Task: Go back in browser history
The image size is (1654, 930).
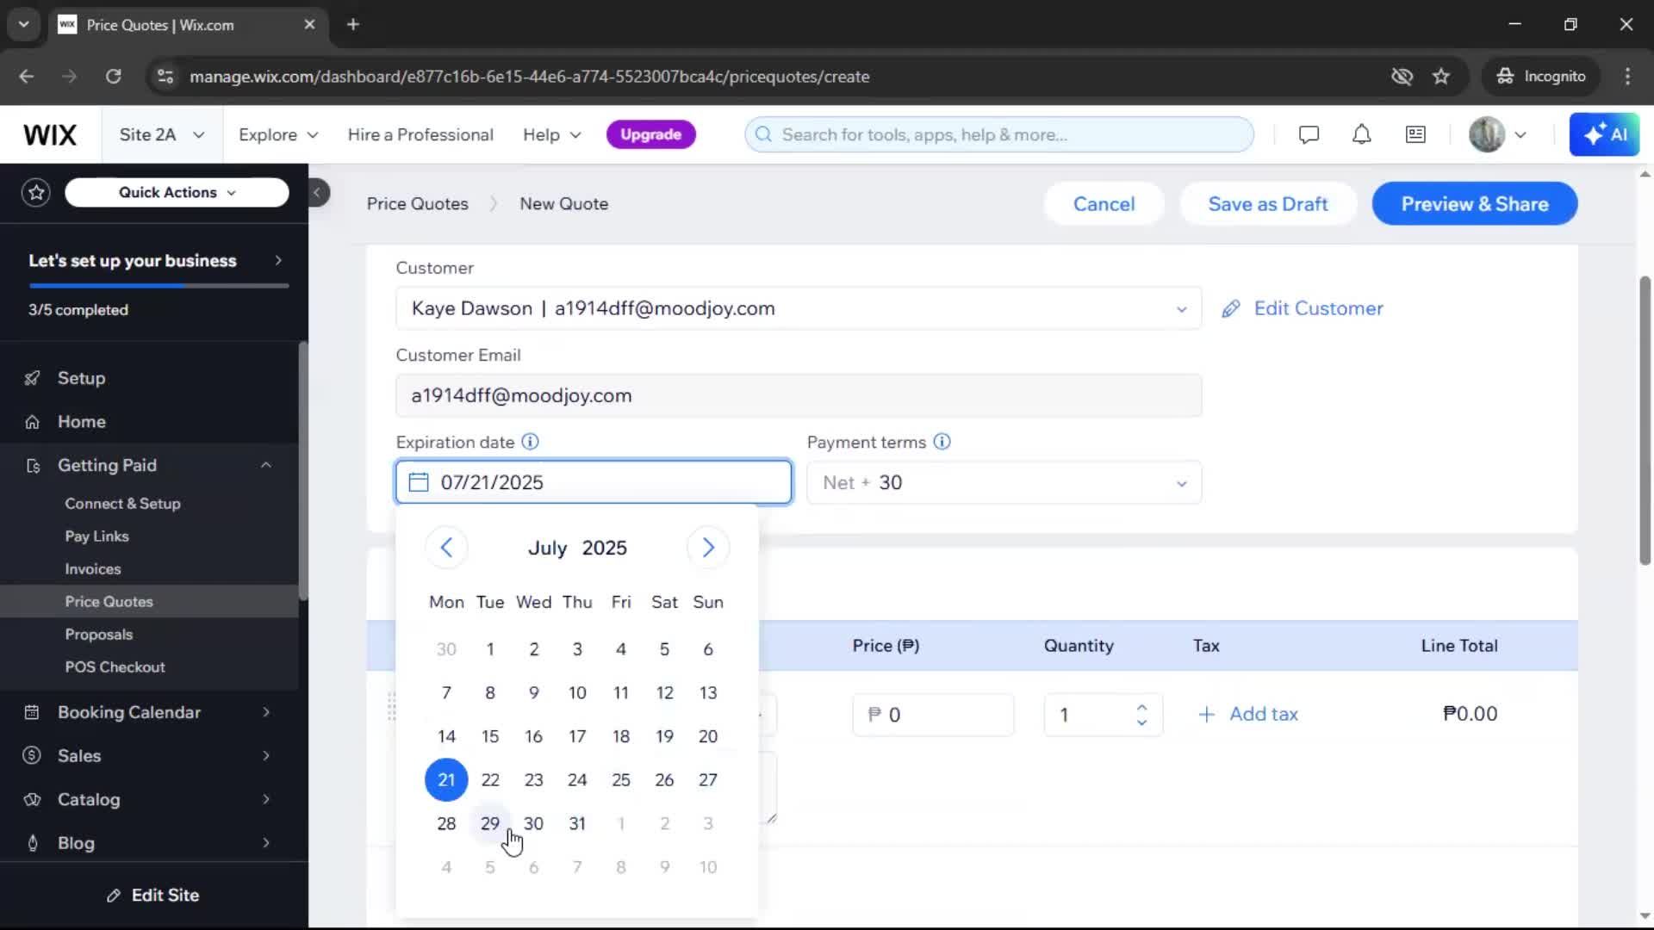Action: coord(27,77)
